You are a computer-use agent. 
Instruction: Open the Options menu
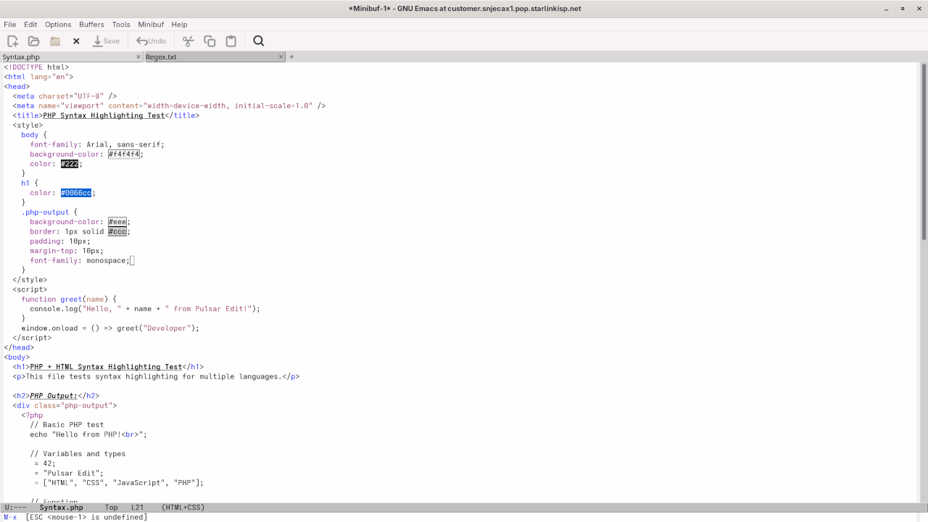pyautogui.click(x=58, y=25)
